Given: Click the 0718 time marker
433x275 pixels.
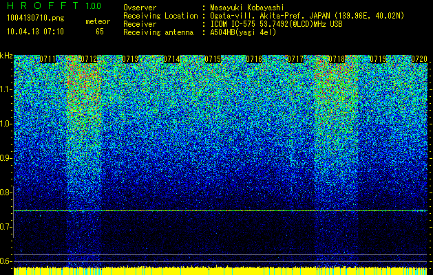Looking at the screenshot, I should 337,59.
